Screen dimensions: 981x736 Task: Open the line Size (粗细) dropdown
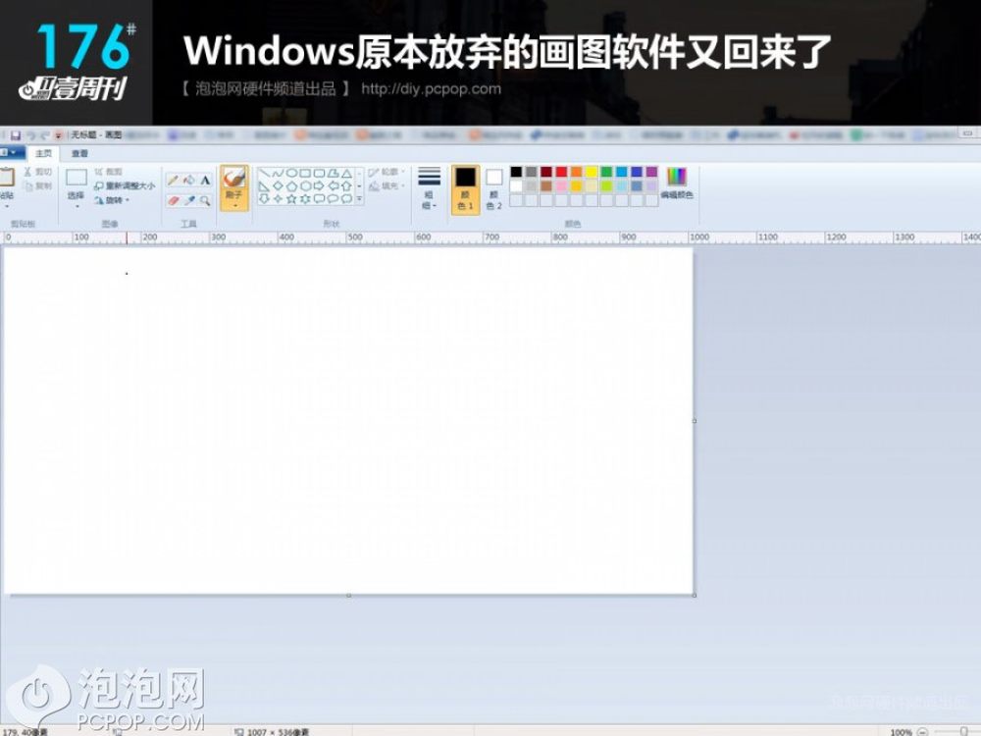coord(430,189)
